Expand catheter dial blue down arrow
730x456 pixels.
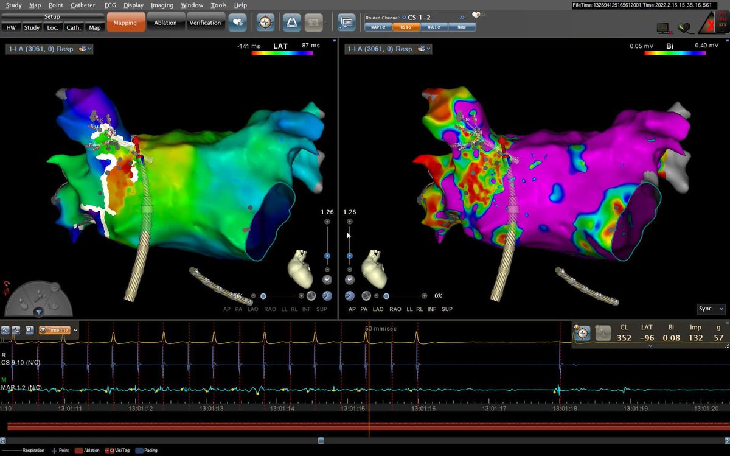tap(38, 312)
